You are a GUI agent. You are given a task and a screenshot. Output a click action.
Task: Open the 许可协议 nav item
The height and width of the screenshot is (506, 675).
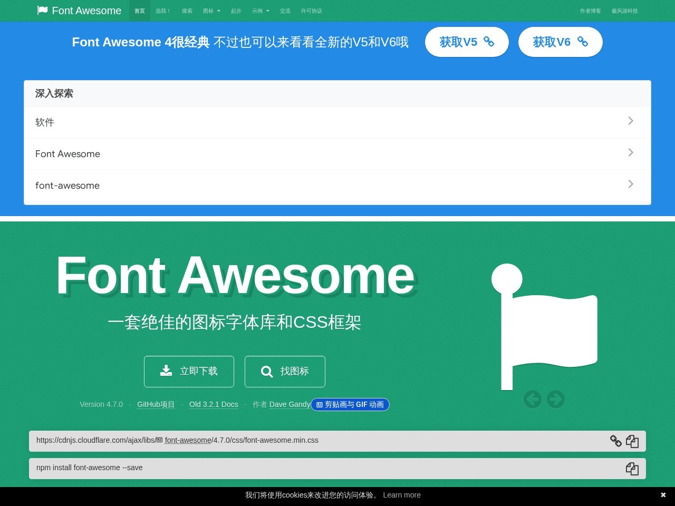312,11
